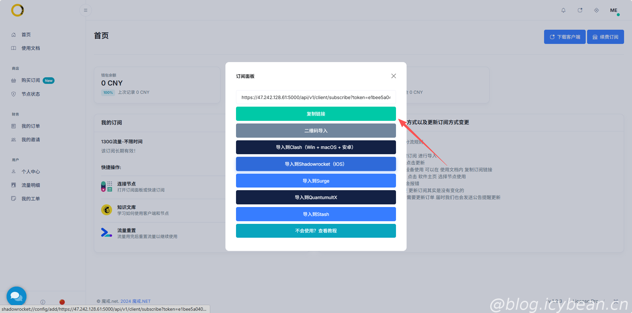The width and height of the screenshot is (632, 313).
Task: Click the ME user avatar
Action: tap(614, 10)
